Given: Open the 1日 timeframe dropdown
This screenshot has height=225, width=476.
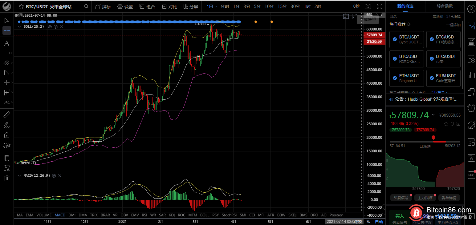Looking at the screenshot, I should [x=212, y=6].
